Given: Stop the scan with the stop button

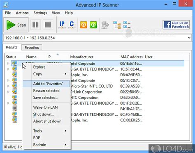Looking at the screenshot, I should (48, 25).
